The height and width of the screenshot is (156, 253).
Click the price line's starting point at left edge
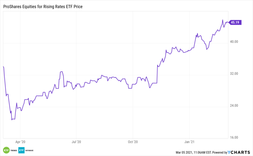(3, 67)
